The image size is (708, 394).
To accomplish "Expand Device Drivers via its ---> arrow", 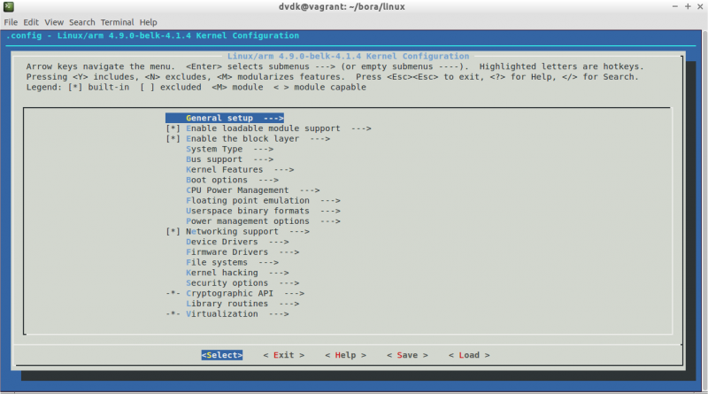I will pos(279,242).
